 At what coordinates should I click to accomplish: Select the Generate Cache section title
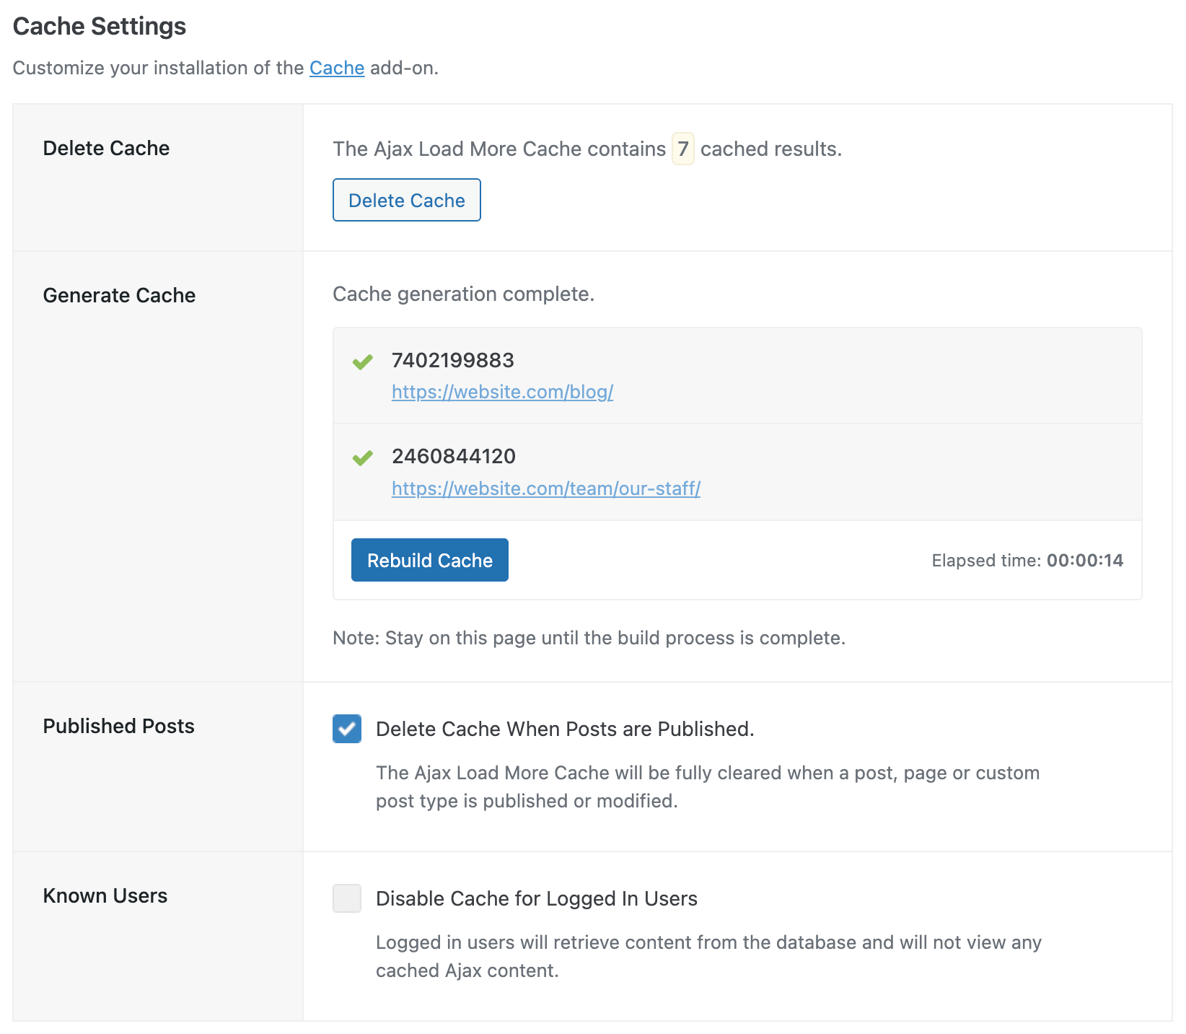click(119, 295)
